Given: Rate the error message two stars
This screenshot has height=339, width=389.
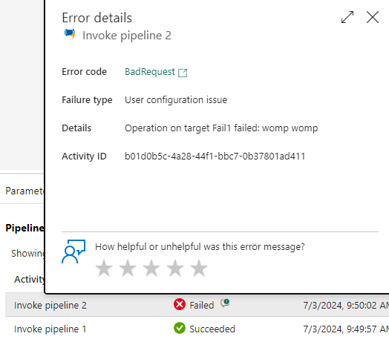Looking at the screenshot, I should click(128, 268).
